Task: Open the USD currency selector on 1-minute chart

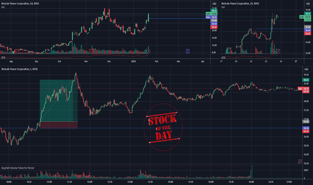Action: coord(306,69)
